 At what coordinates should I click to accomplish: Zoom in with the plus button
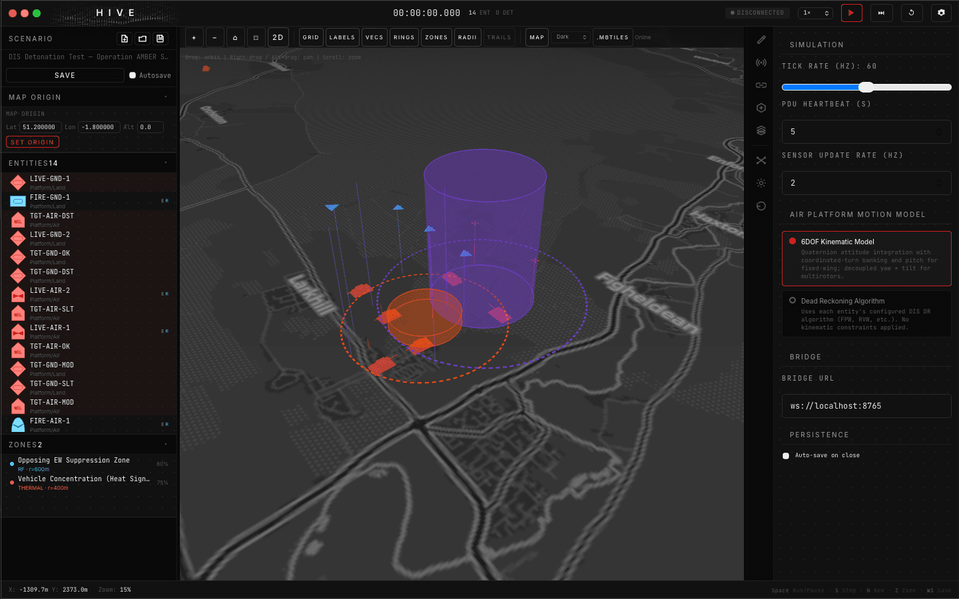(x=194, y=37)
